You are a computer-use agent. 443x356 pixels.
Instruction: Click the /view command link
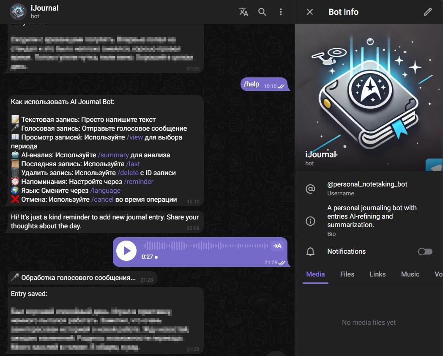pyautogui.click(x=135, y=137)
